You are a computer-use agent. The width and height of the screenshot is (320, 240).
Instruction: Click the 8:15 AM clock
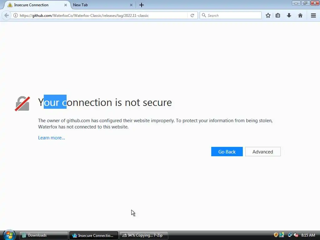[308, 235]
